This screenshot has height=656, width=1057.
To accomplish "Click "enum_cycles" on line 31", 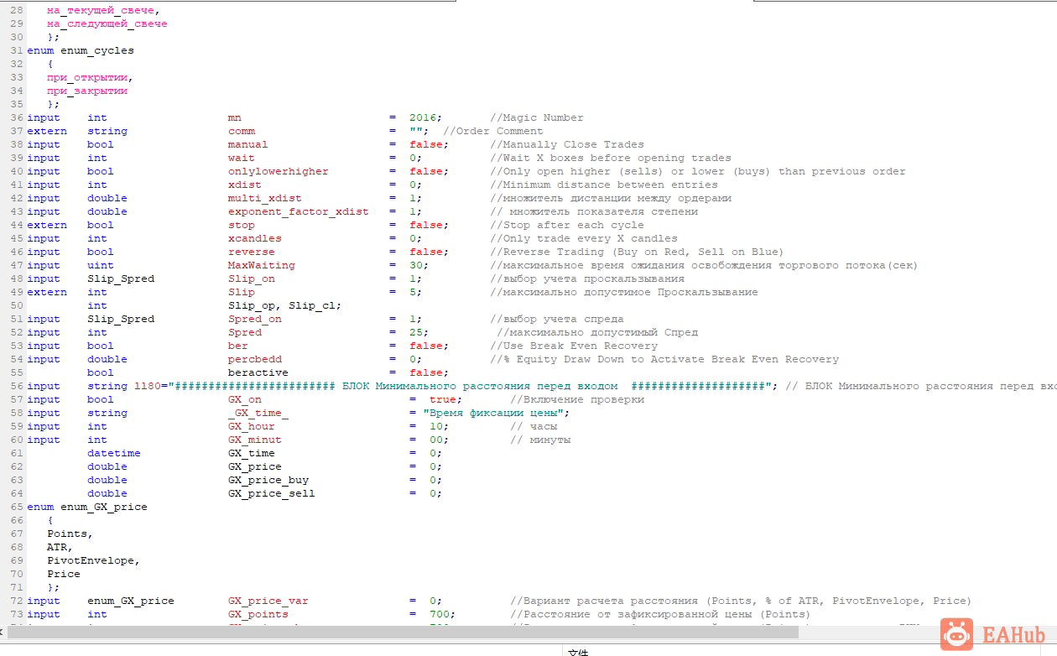I will (x=97, y=50).
